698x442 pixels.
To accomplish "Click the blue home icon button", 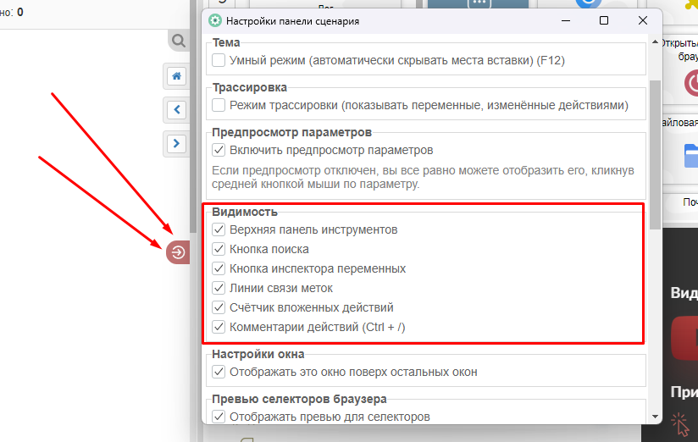I will (x=176, y=76).
